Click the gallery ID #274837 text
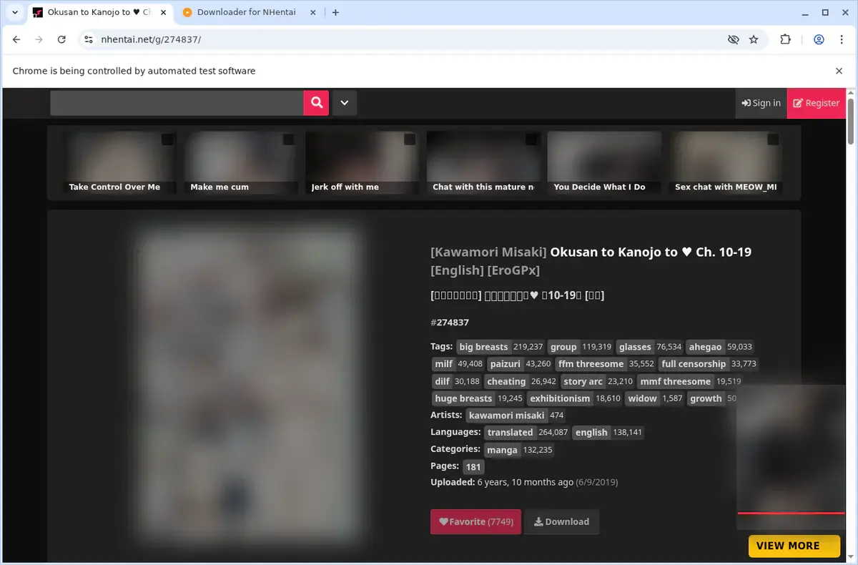This screenshot has width=858, height=565. point(450,323)
